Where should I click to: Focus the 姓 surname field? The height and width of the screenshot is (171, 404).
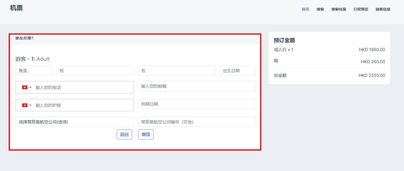tap(95, 71)
